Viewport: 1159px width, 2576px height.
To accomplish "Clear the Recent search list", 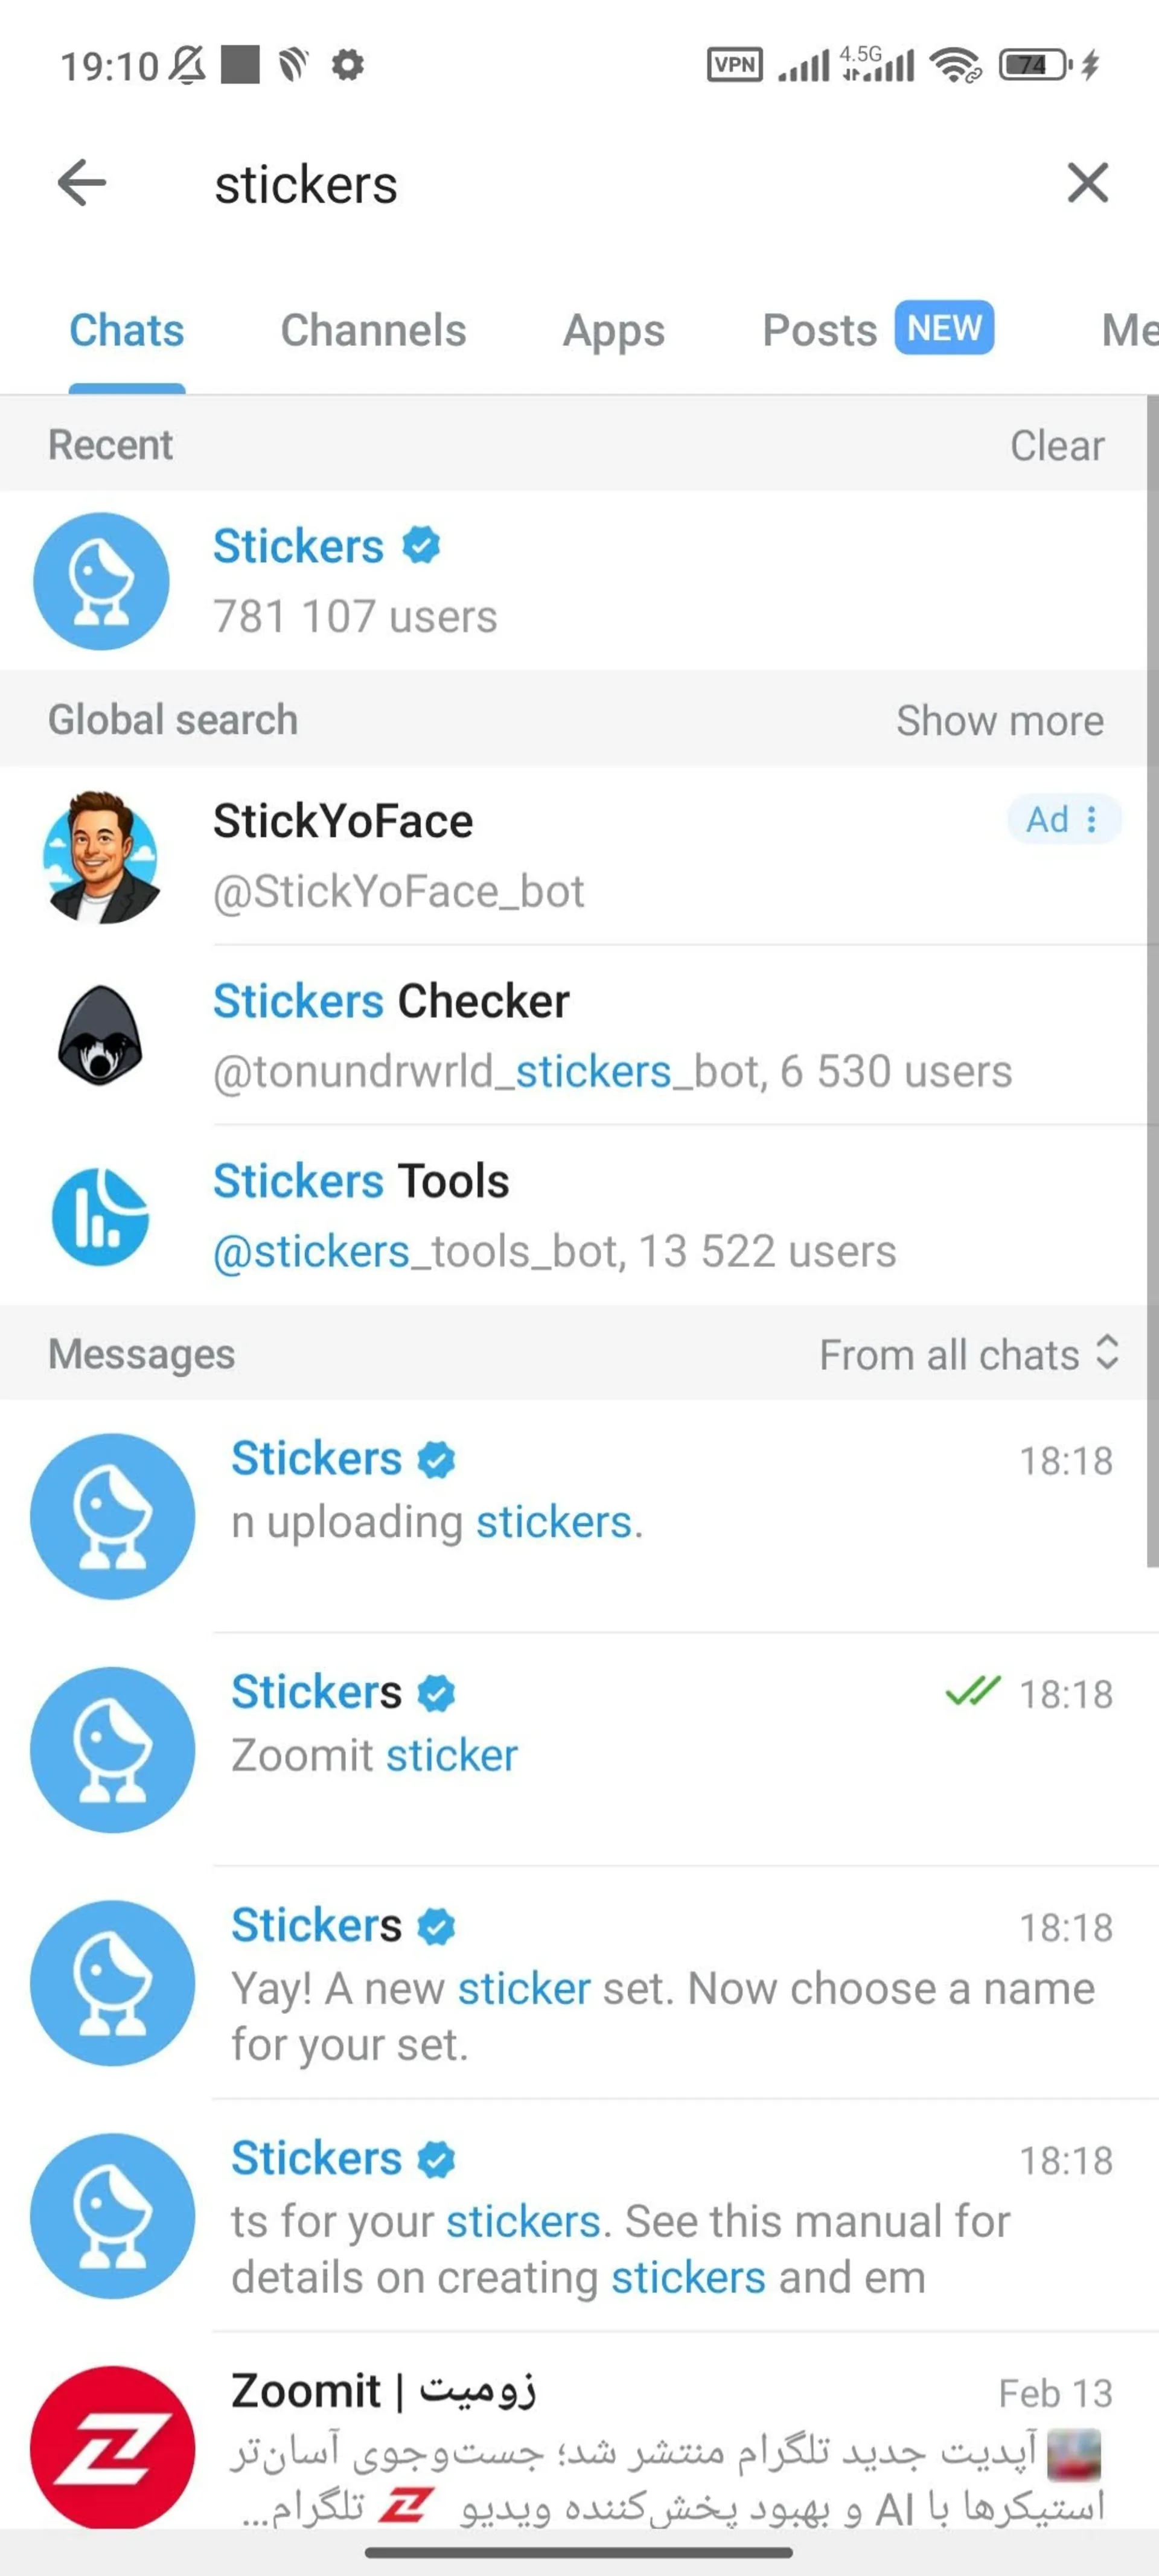I will [1056, 445].
